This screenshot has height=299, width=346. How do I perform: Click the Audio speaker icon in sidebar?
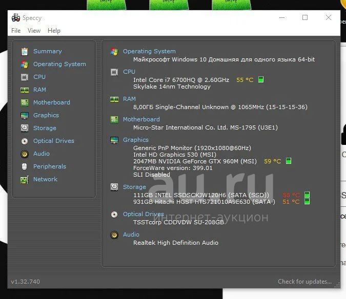pyautogui.click(x=25, y=154)
